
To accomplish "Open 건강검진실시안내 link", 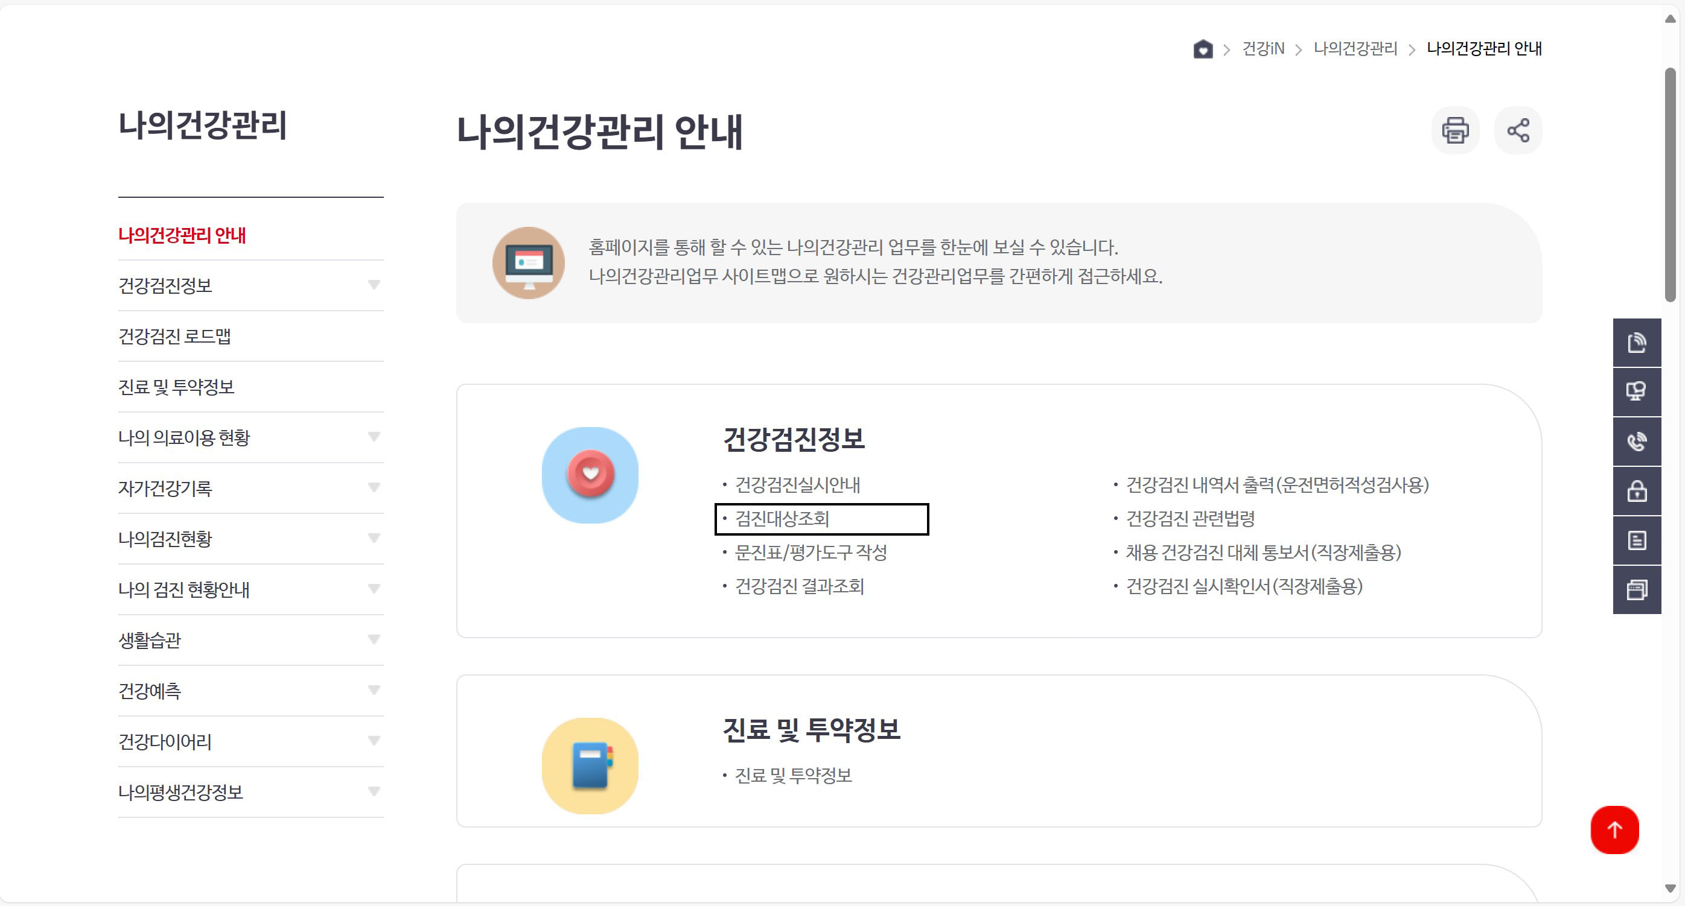I will 797,485.
